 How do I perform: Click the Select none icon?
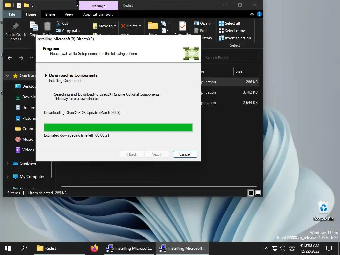point(221,31)
